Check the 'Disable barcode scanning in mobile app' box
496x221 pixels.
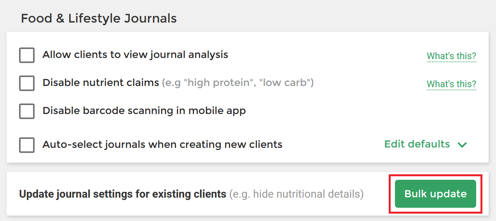coord(27,111)
